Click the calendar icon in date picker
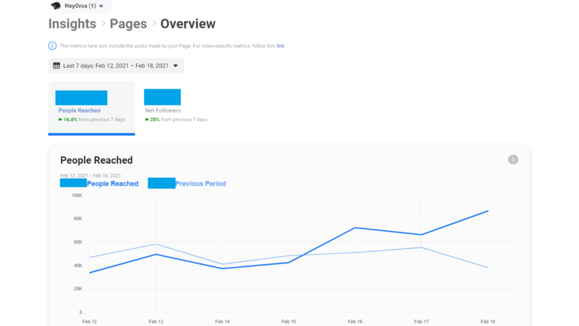579x326 pixels. point(57,66)
